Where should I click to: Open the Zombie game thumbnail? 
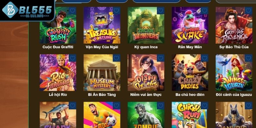point(146,115)
